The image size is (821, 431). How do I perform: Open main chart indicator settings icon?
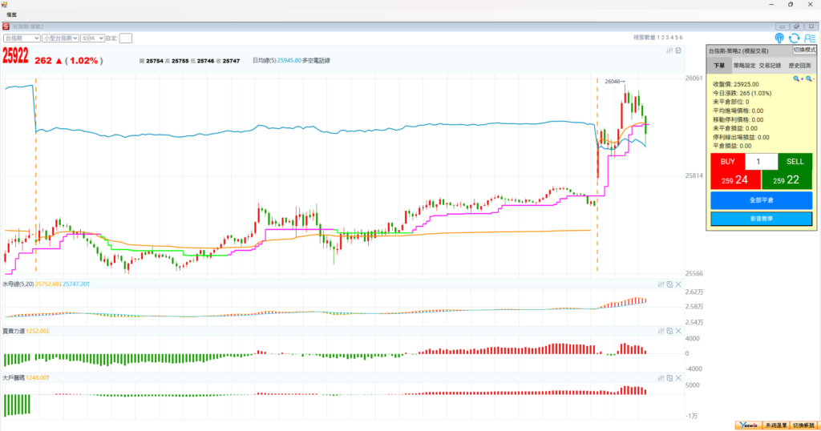[x=669, y=50]
